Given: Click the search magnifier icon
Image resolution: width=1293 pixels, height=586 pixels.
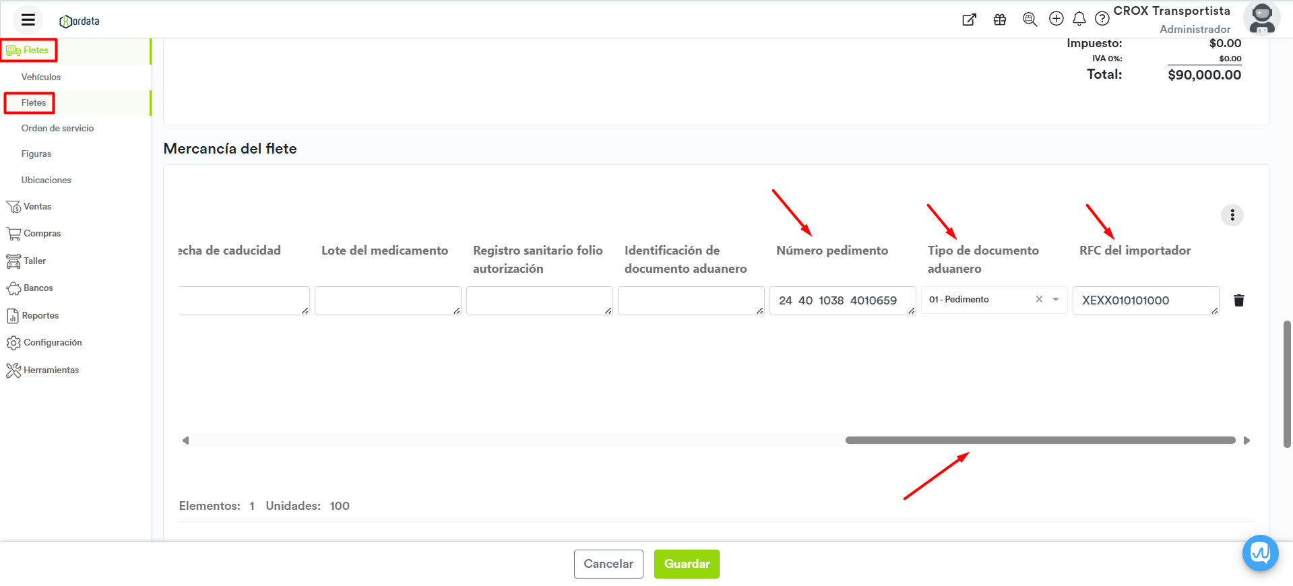Looking at the screenshot, I should pyautogui.click(x=1029, y=20).
